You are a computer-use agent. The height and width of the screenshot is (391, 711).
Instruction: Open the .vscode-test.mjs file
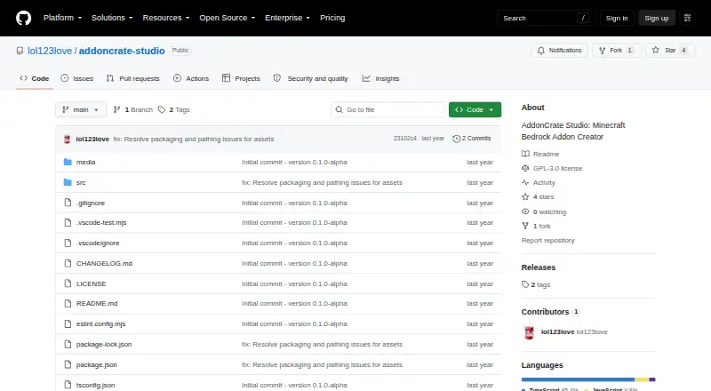coord(101,223)
